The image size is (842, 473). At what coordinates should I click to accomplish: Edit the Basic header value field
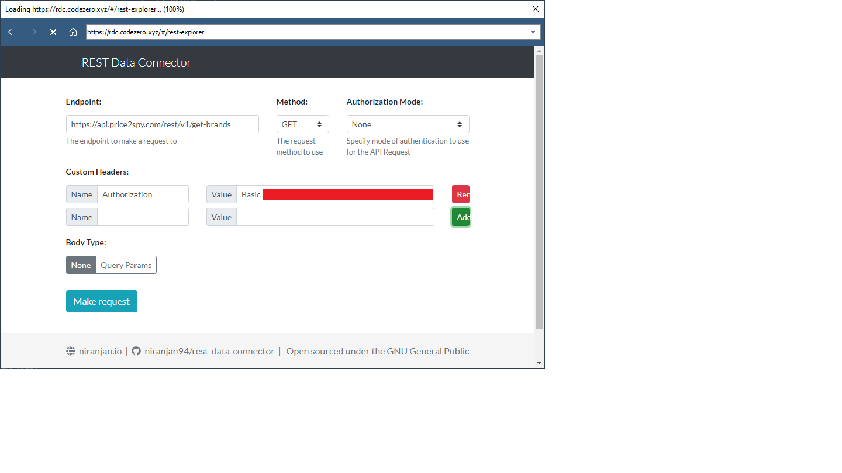335,194
